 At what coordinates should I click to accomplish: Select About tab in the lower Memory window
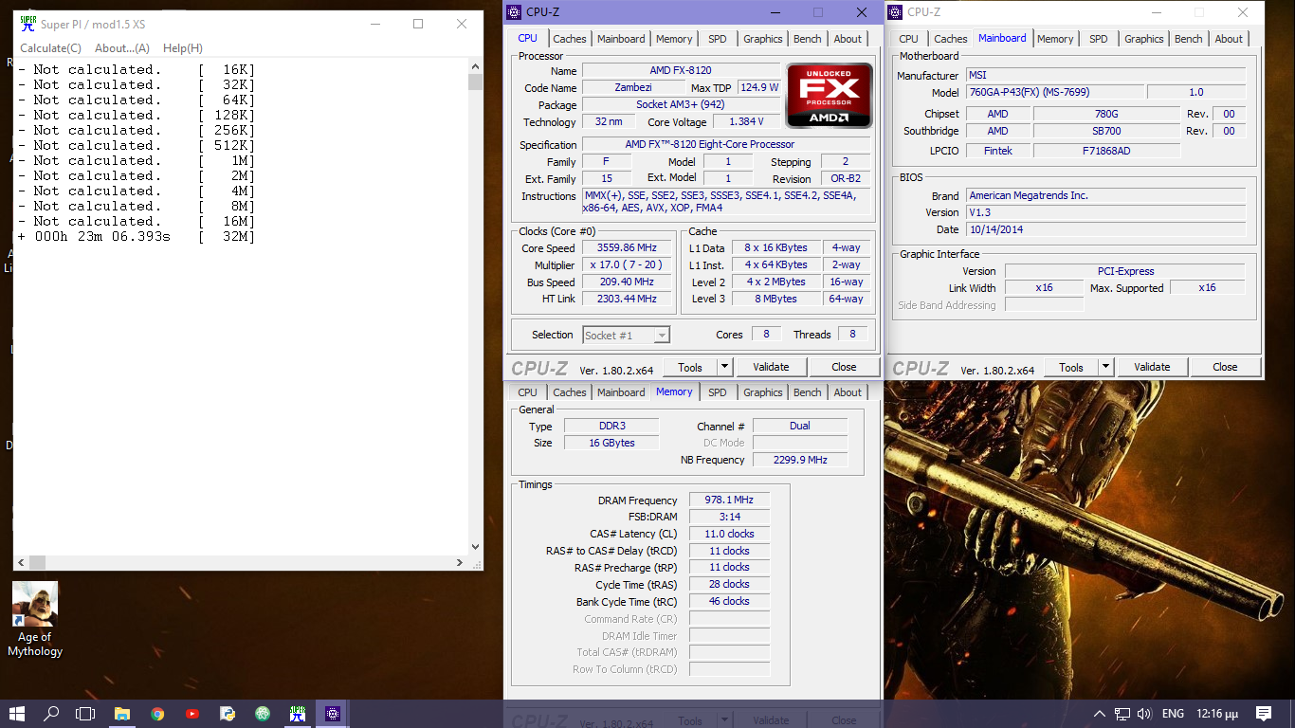[x=848, y=392]
